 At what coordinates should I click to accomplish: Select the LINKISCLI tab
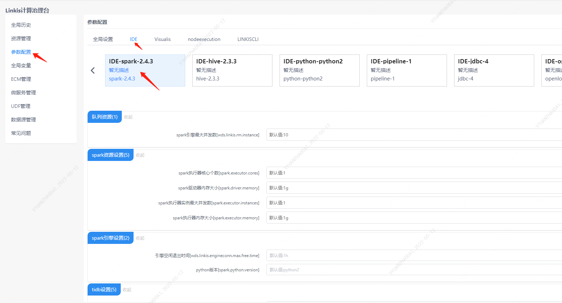point(248,39)
